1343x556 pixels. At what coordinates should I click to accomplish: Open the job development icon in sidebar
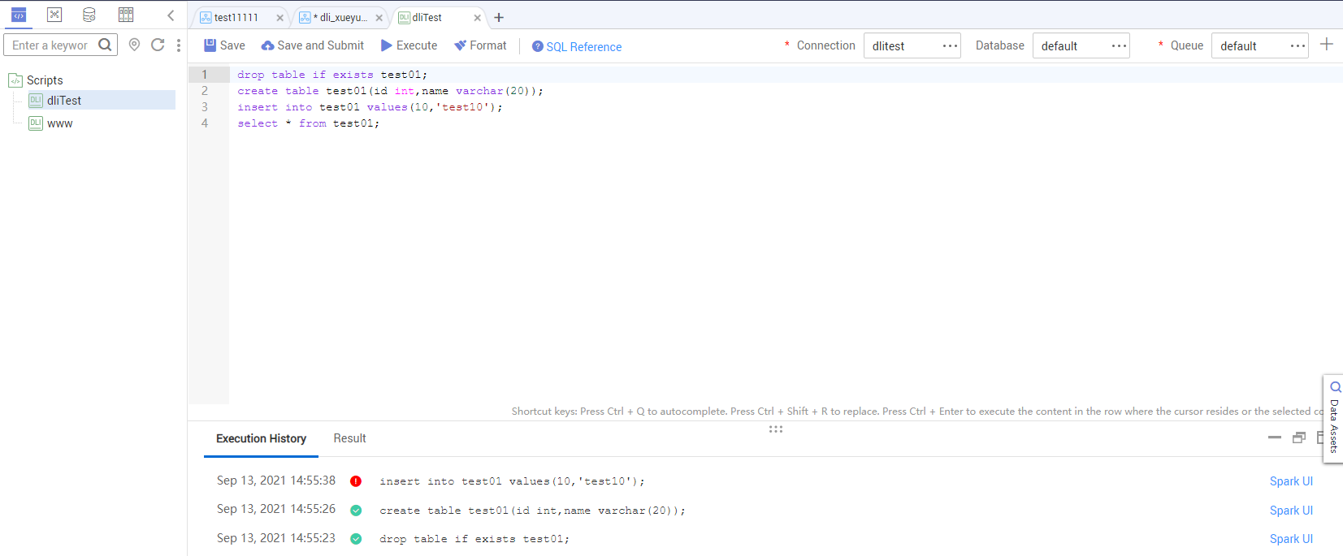tap(54, 15)
